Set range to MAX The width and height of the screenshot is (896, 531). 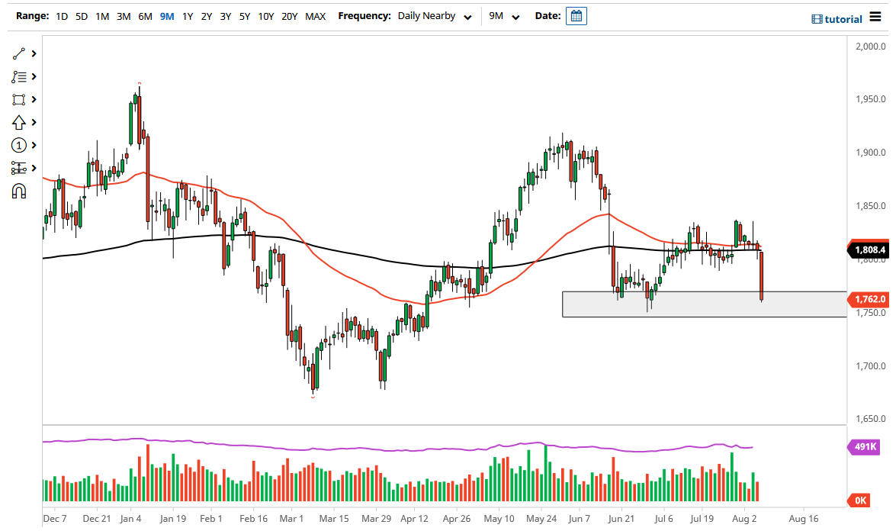[316, 17]
